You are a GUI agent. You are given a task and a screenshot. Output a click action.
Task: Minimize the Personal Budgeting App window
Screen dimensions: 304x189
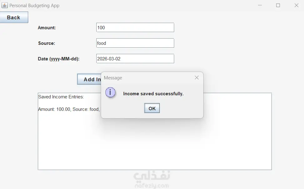[x=260, y=5]
